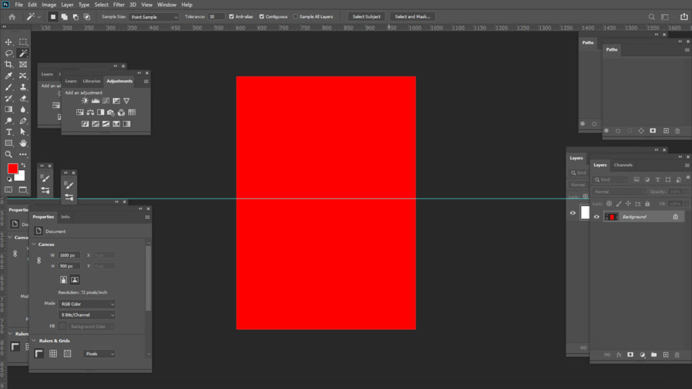692x389 pixels.
Task: Select the Lasso tool
Action: tap(8, 53)
